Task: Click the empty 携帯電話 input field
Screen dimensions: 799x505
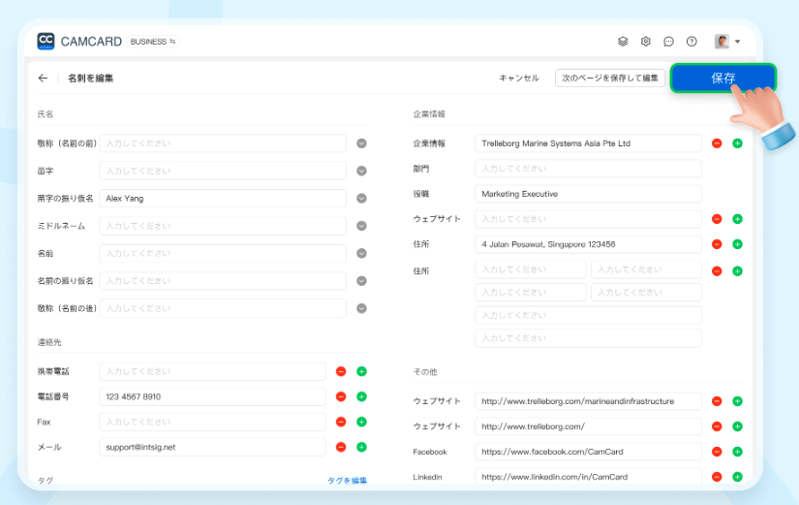Action: 212,371
